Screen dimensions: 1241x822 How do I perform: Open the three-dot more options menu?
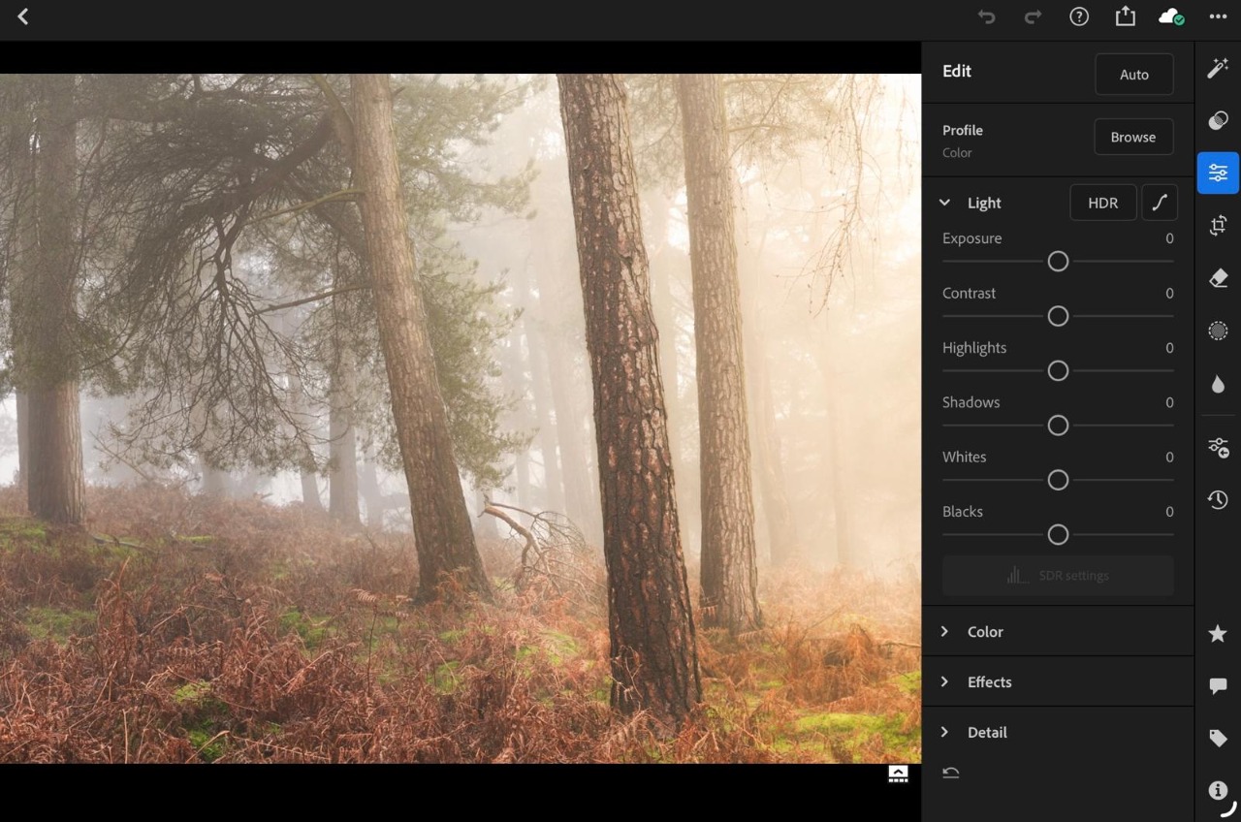click(x=1218, y=16)
